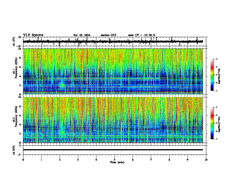Click the ch.1 colorbar log(PSD) label
The height and width of the screenshot is (179, 232).
tap(219, 76)
